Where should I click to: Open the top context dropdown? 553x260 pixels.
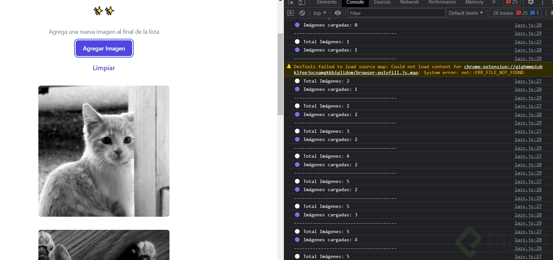click(x=320, y=13)
